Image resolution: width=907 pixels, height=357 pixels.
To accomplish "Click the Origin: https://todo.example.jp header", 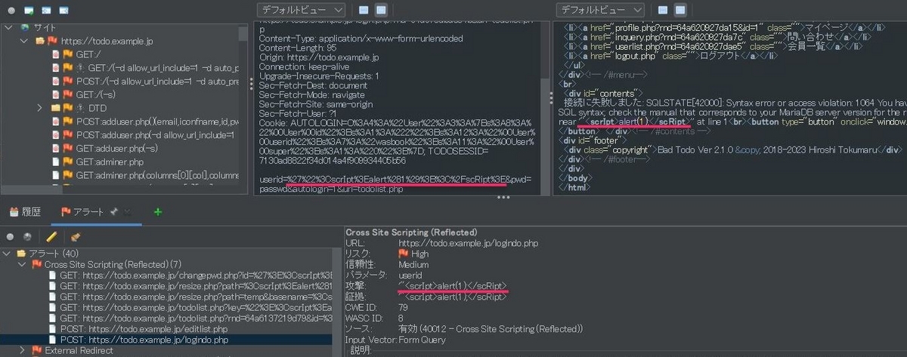I will point(317,57).
